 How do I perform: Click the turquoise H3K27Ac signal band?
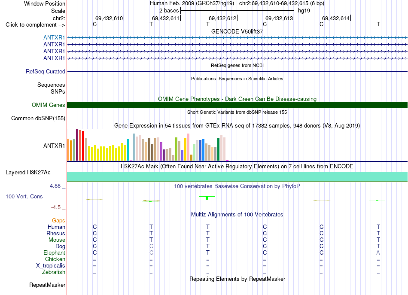tap(237, 176)
